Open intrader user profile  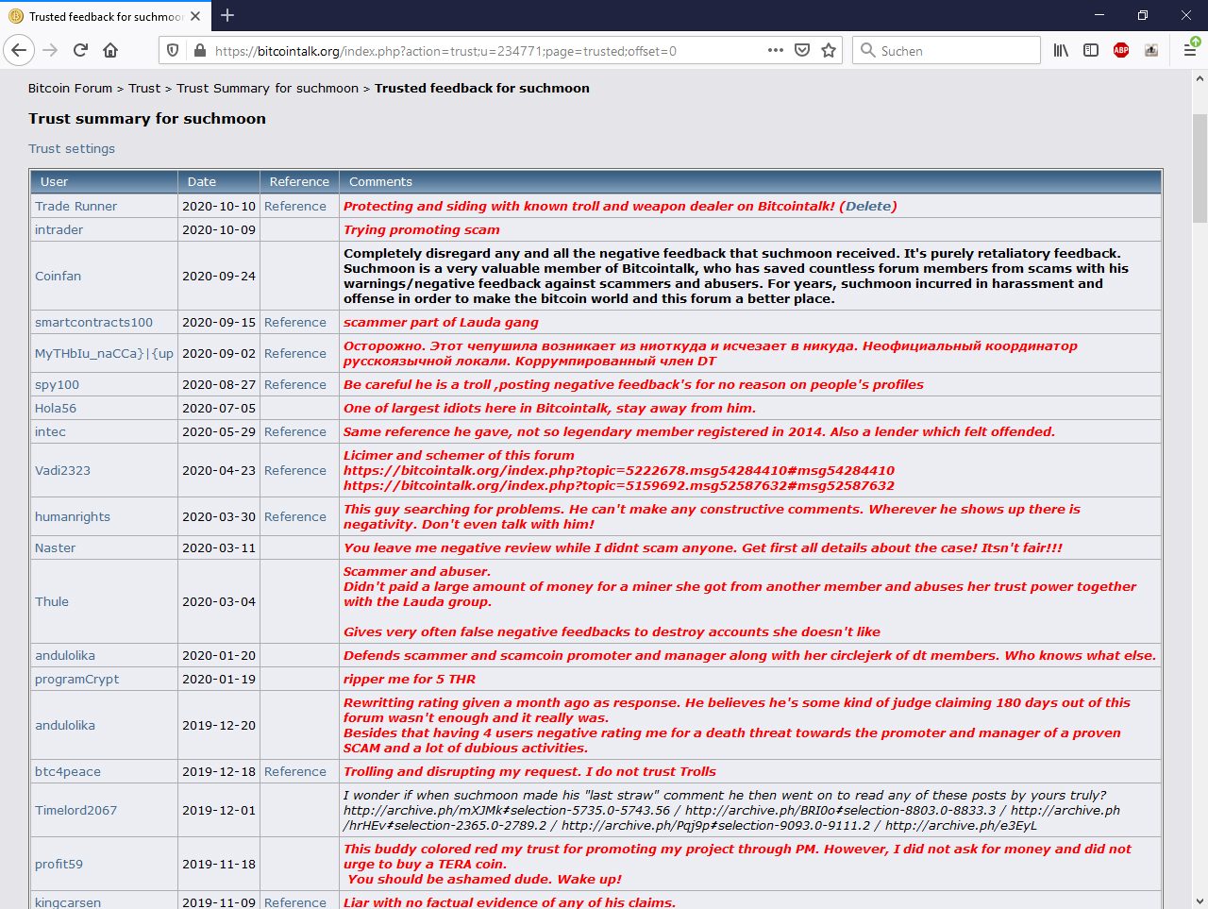(59, 229)
